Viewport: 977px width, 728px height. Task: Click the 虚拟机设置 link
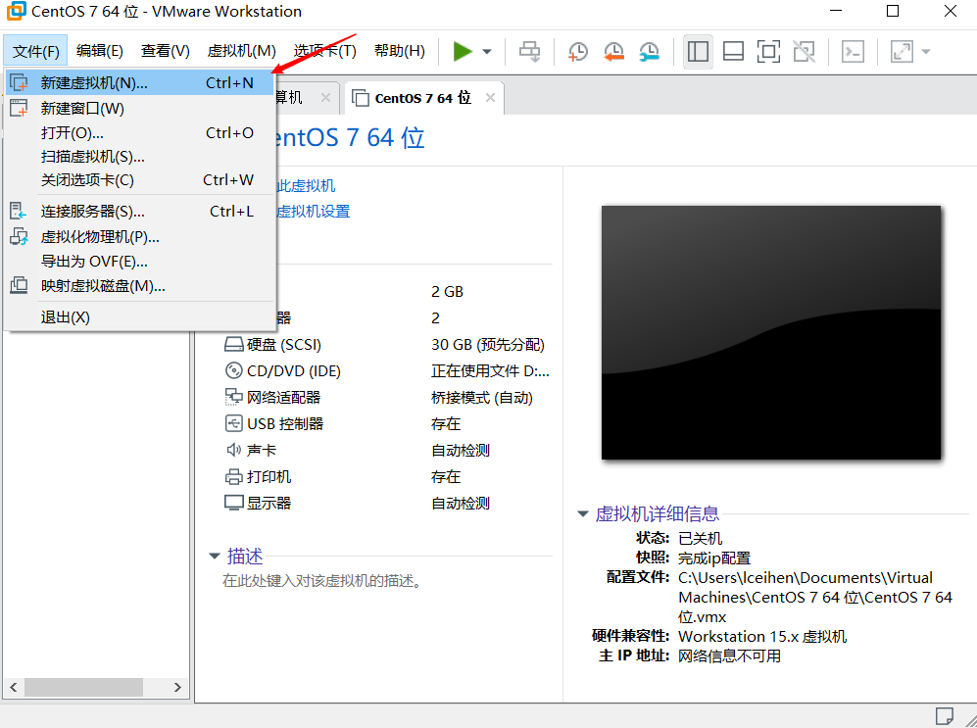[314, 212]
